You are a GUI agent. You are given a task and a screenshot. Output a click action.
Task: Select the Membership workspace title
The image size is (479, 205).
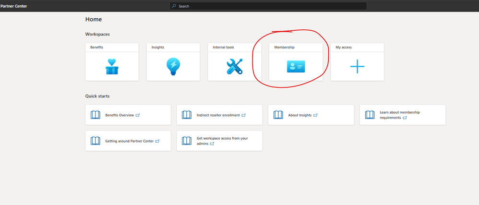(285, 48)
